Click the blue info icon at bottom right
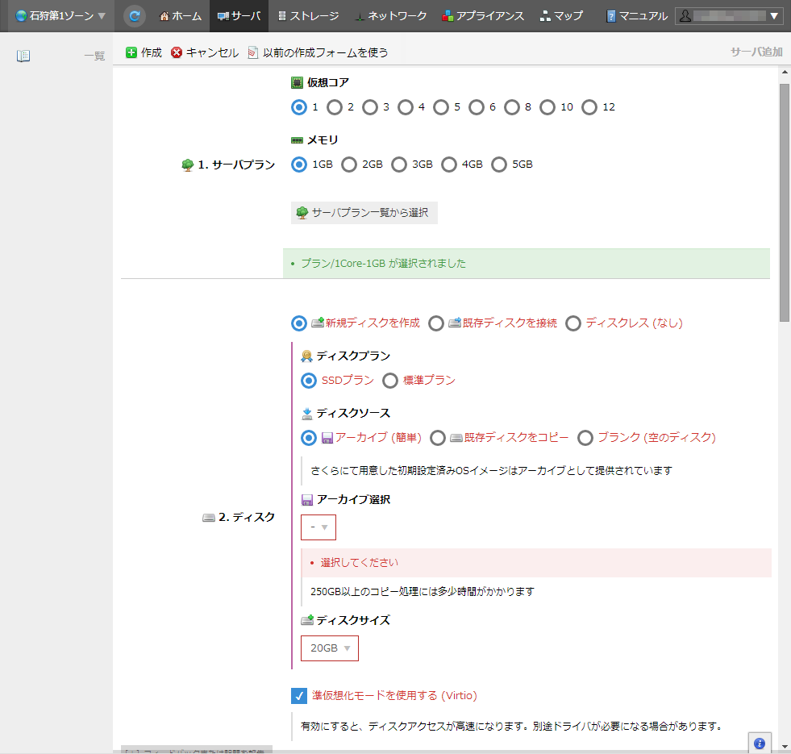 pyautogui.click(x=759, y=743)
